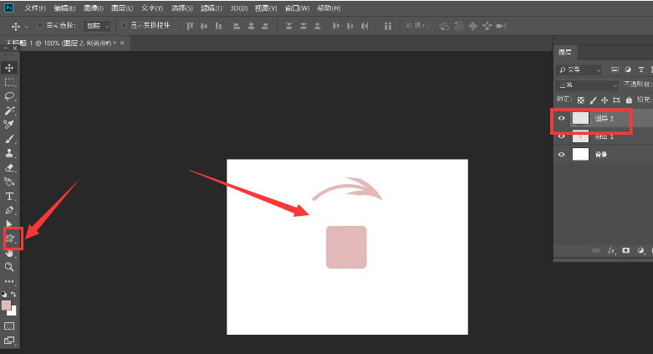Select the Horizontal Type tool
The width and height of the screenshot is (653, 354).
click(x=9, y=196)
